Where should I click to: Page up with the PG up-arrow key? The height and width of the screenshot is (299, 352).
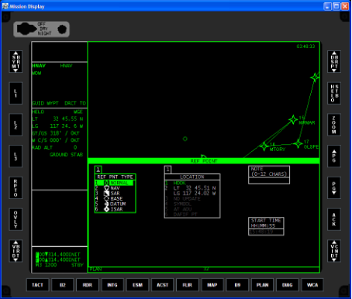pyautogui.click(x=334, y=156)
